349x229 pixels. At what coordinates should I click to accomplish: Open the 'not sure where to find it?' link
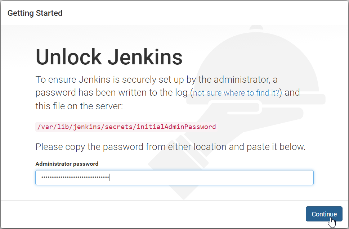coord(236,93)
